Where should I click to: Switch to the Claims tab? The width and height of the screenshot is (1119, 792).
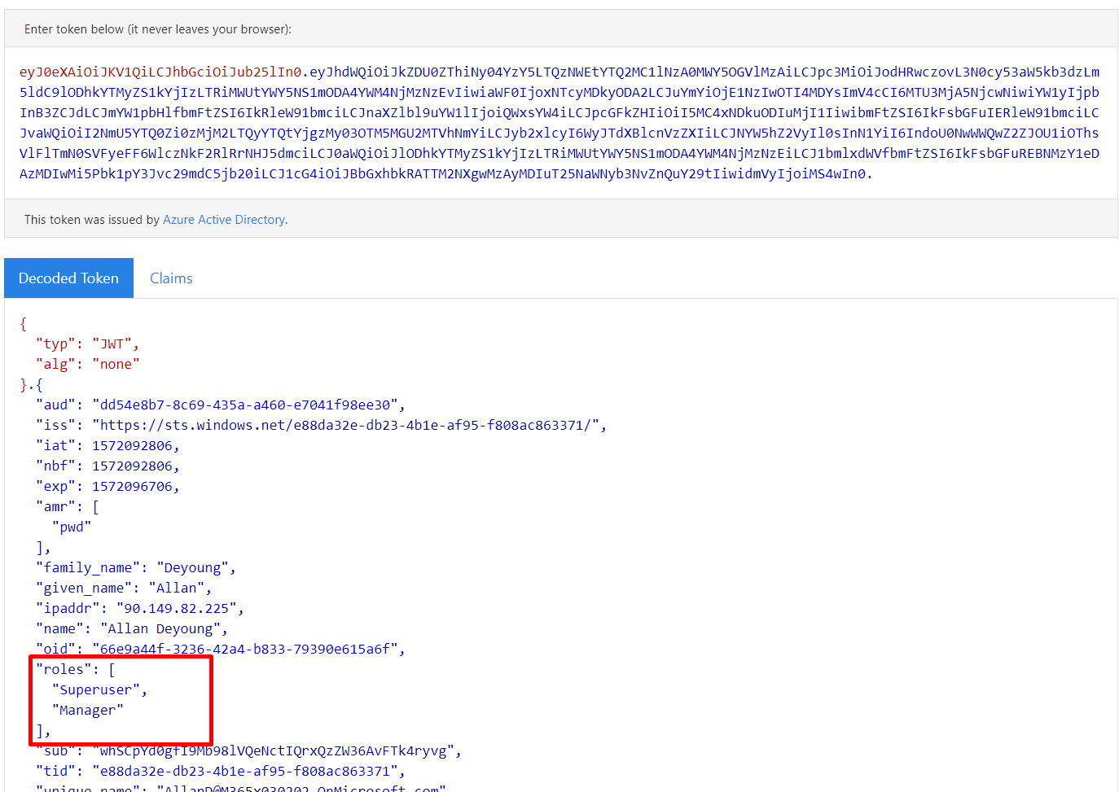click(170, 278)
